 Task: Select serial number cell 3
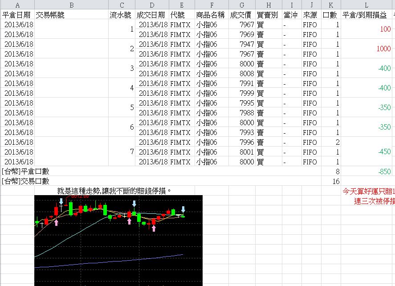[x=122, y=68]
